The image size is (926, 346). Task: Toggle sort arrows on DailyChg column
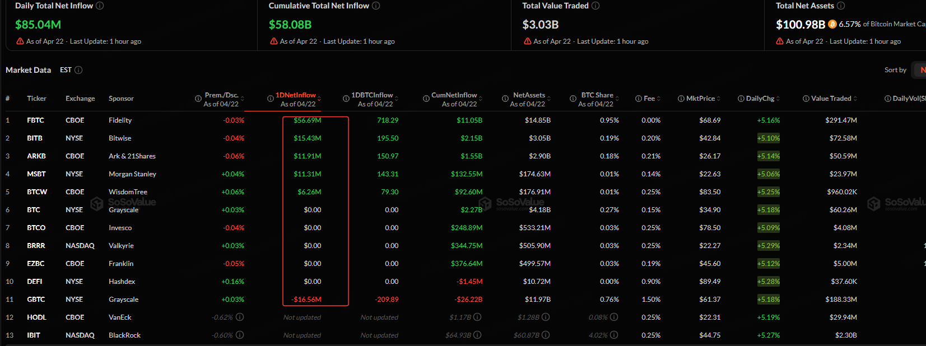point(778,99)
